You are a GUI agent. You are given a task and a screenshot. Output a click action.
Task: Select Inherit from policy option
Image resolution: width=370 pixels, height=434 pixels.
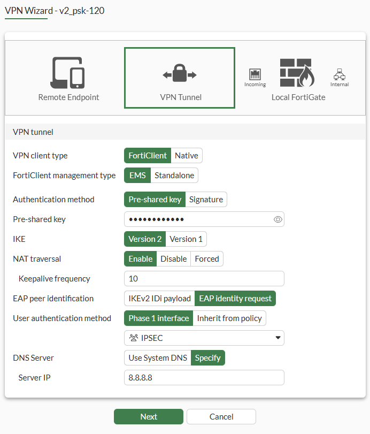click(229, 318)
